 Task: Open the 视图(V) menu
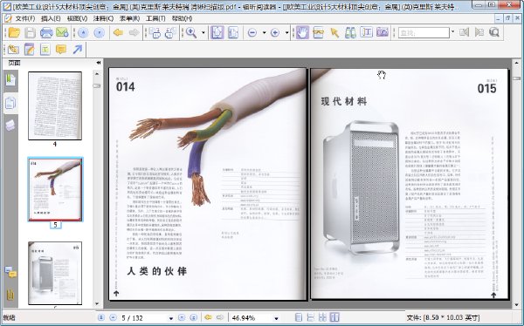[77, 18]
